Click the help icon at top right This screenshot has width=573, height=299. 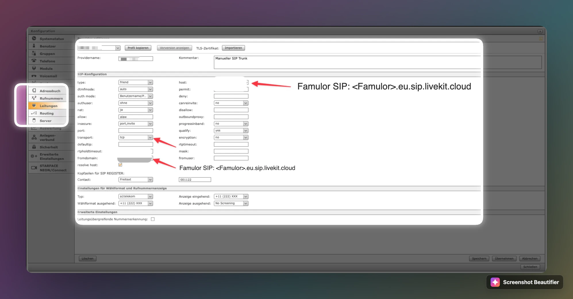tap(541, 38)
